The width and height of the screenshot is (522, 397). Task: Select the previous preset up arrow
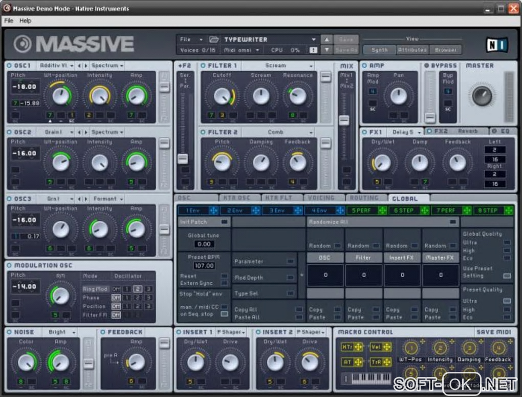pos(327,39)
